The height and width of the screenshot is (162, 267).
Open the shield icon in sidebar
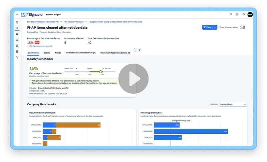click(x=17, y=52)
